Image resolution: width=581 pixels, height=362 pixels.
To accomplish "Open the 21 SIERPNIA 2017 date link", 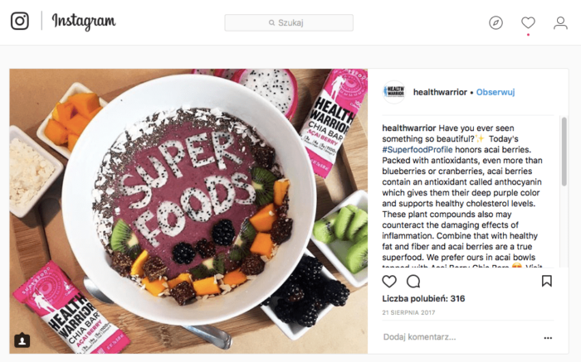I will [408, 312].
